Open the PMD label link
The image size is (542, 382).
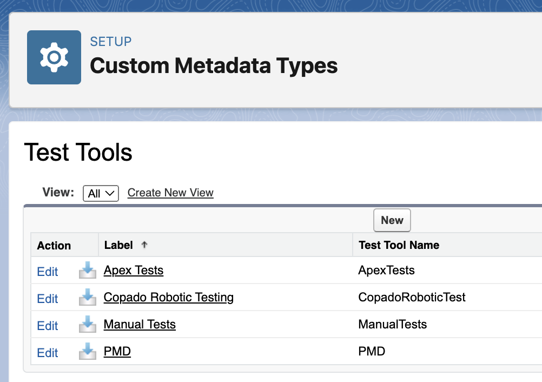[x=117, y=351]
